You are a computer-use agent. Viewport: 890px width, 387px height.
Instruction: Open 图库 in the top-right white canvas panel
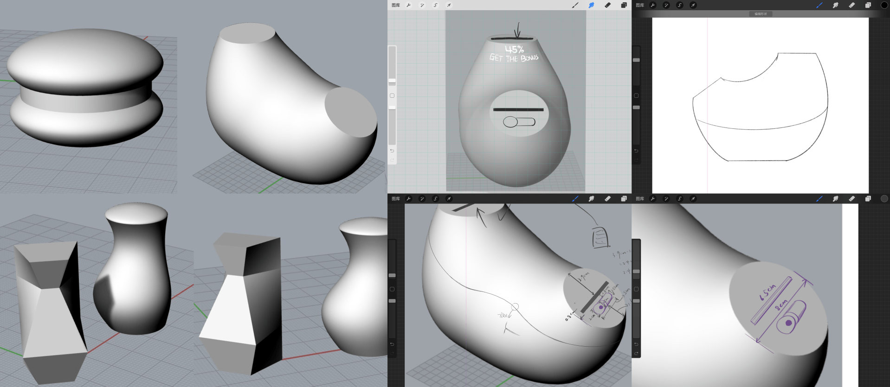[x=640, y=5]
